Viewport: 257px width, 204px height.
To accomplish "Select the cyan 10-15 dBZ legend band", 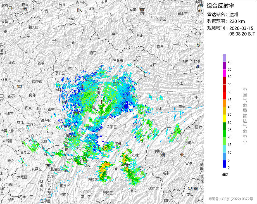I will [224, 149].
